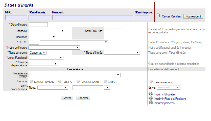Open the Cercar Resident link
211x121 pixels.
(172, 16)
